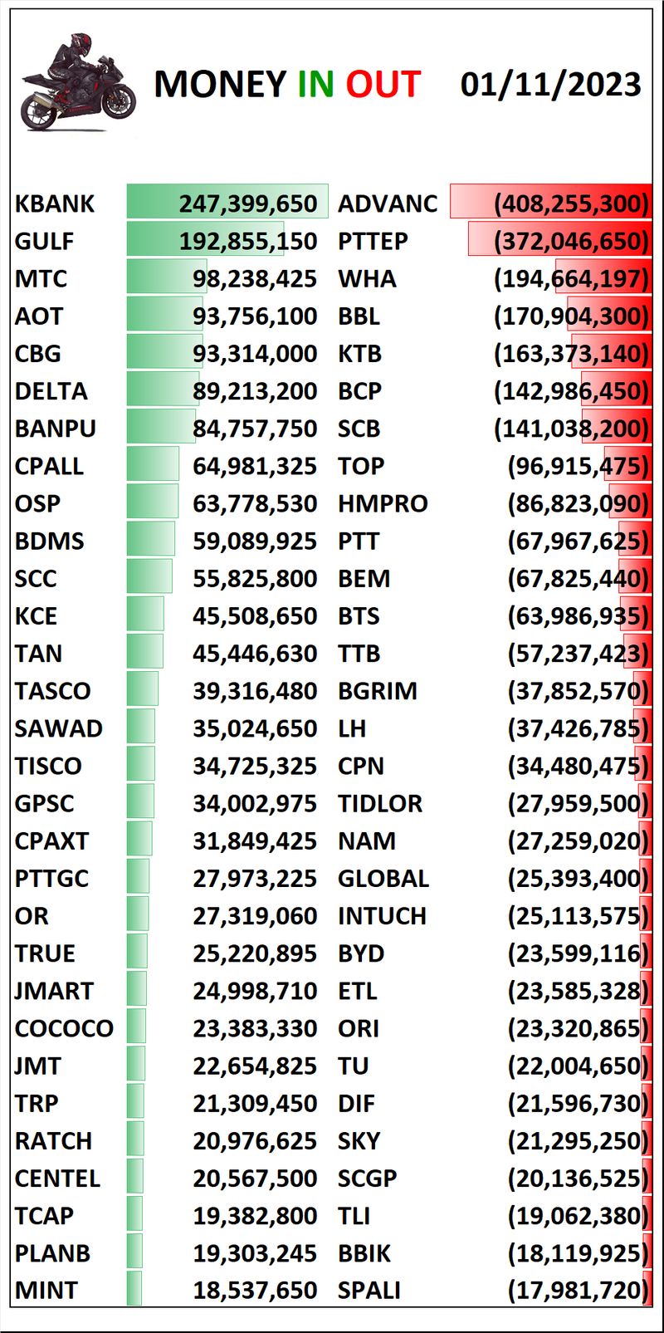The height and width of the screenshot is (1333, 664).
Task: Select the GULF ticker name
Action: pyautogui.click(x=44, y=241)
